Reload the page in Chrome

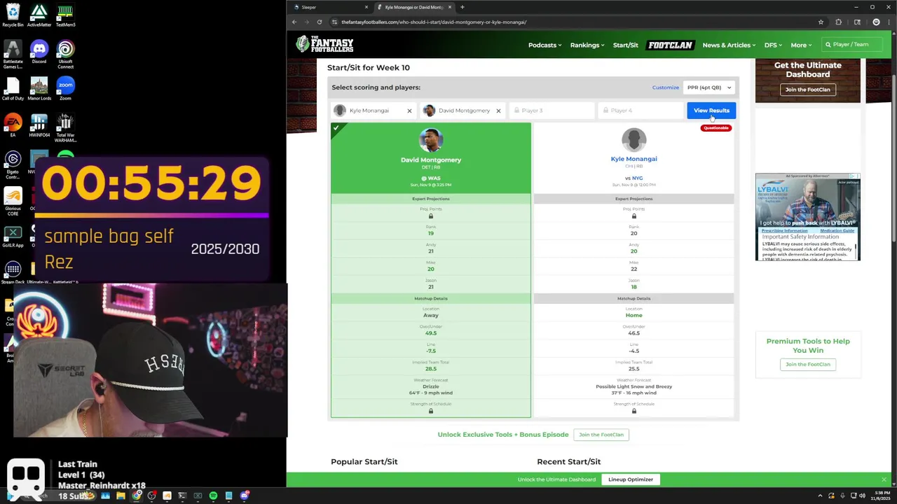coord(320,22)
